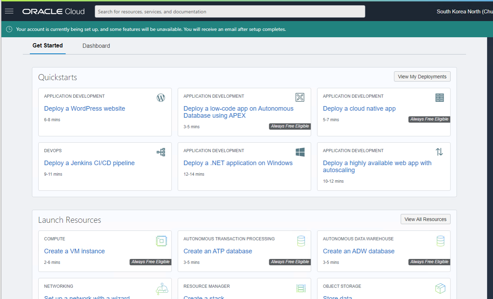This screenshot has width=493, height=299.
Task: Open the South Korea North region selector
Action: (x=465, y=12)
